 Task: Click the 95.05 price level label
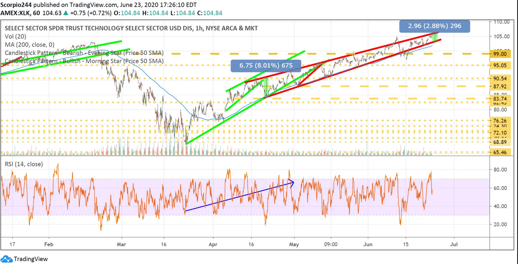coord(500,65)
